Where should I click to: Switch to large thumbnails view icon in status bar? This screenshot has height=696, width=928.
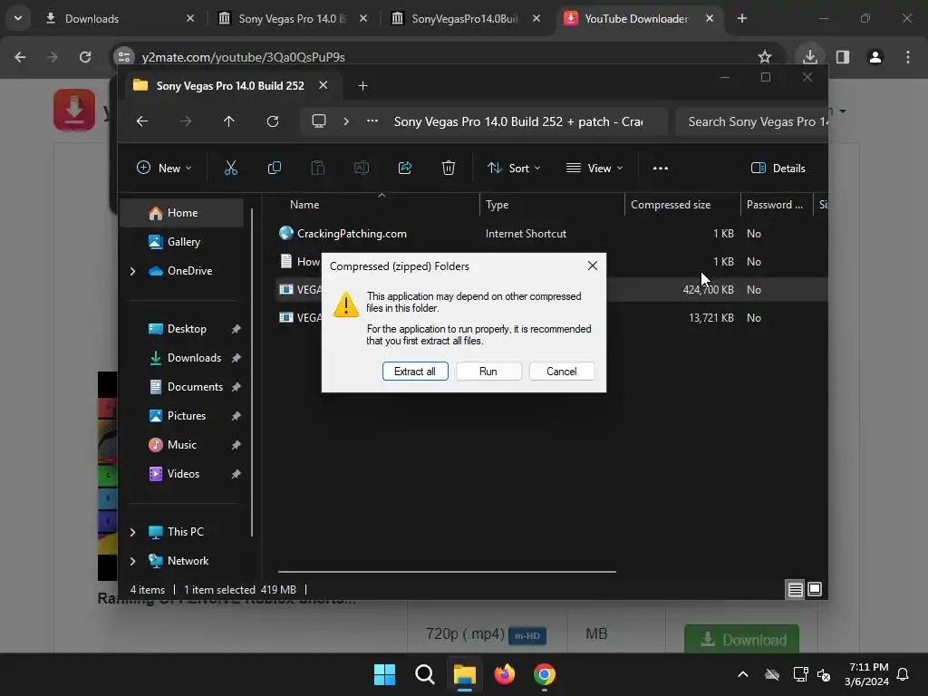[815, 589]
